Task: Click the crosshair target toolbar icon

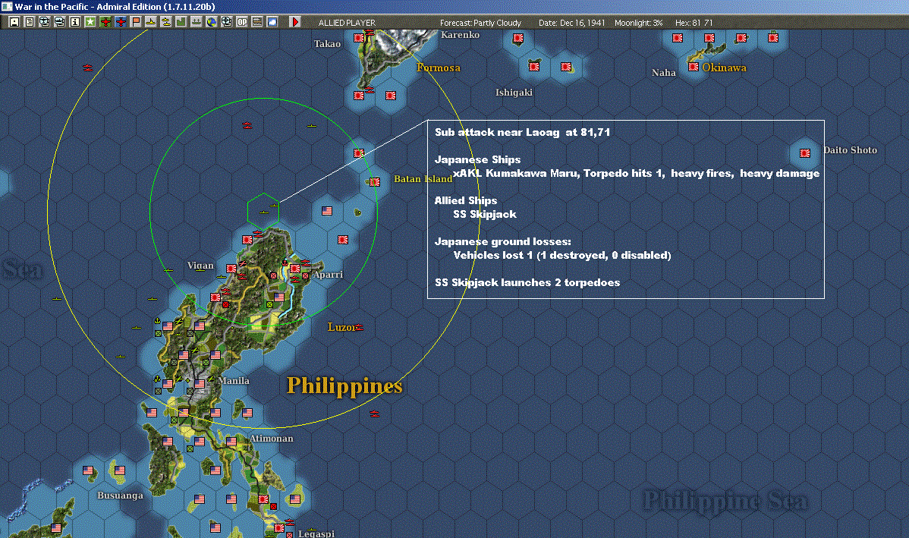Action: (x=226, y=22)
